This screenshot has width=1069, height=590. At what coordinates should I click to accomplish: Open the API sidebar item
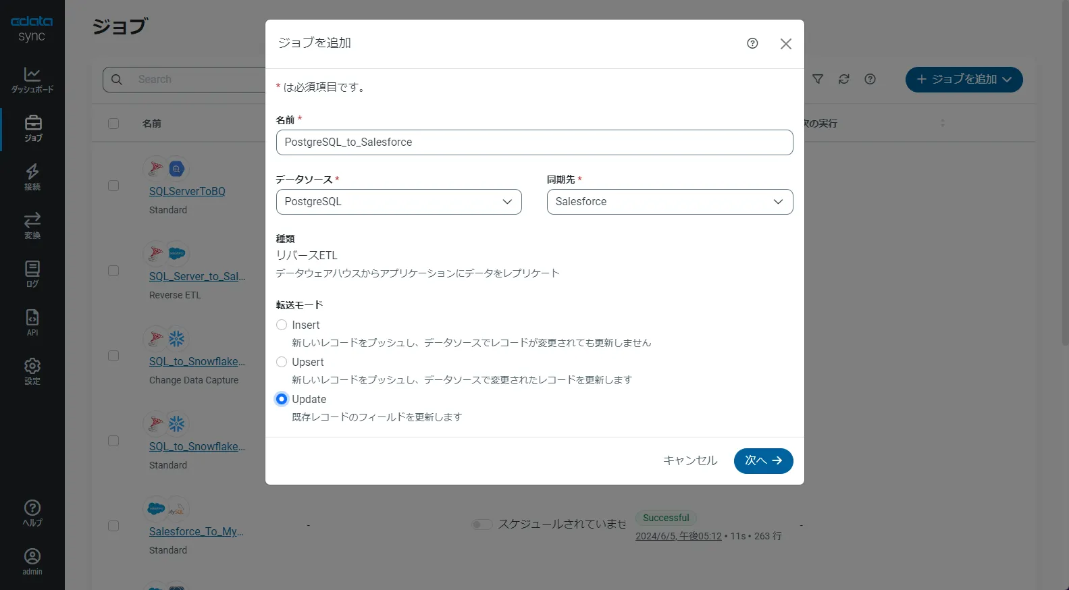[x=32, y=323]
